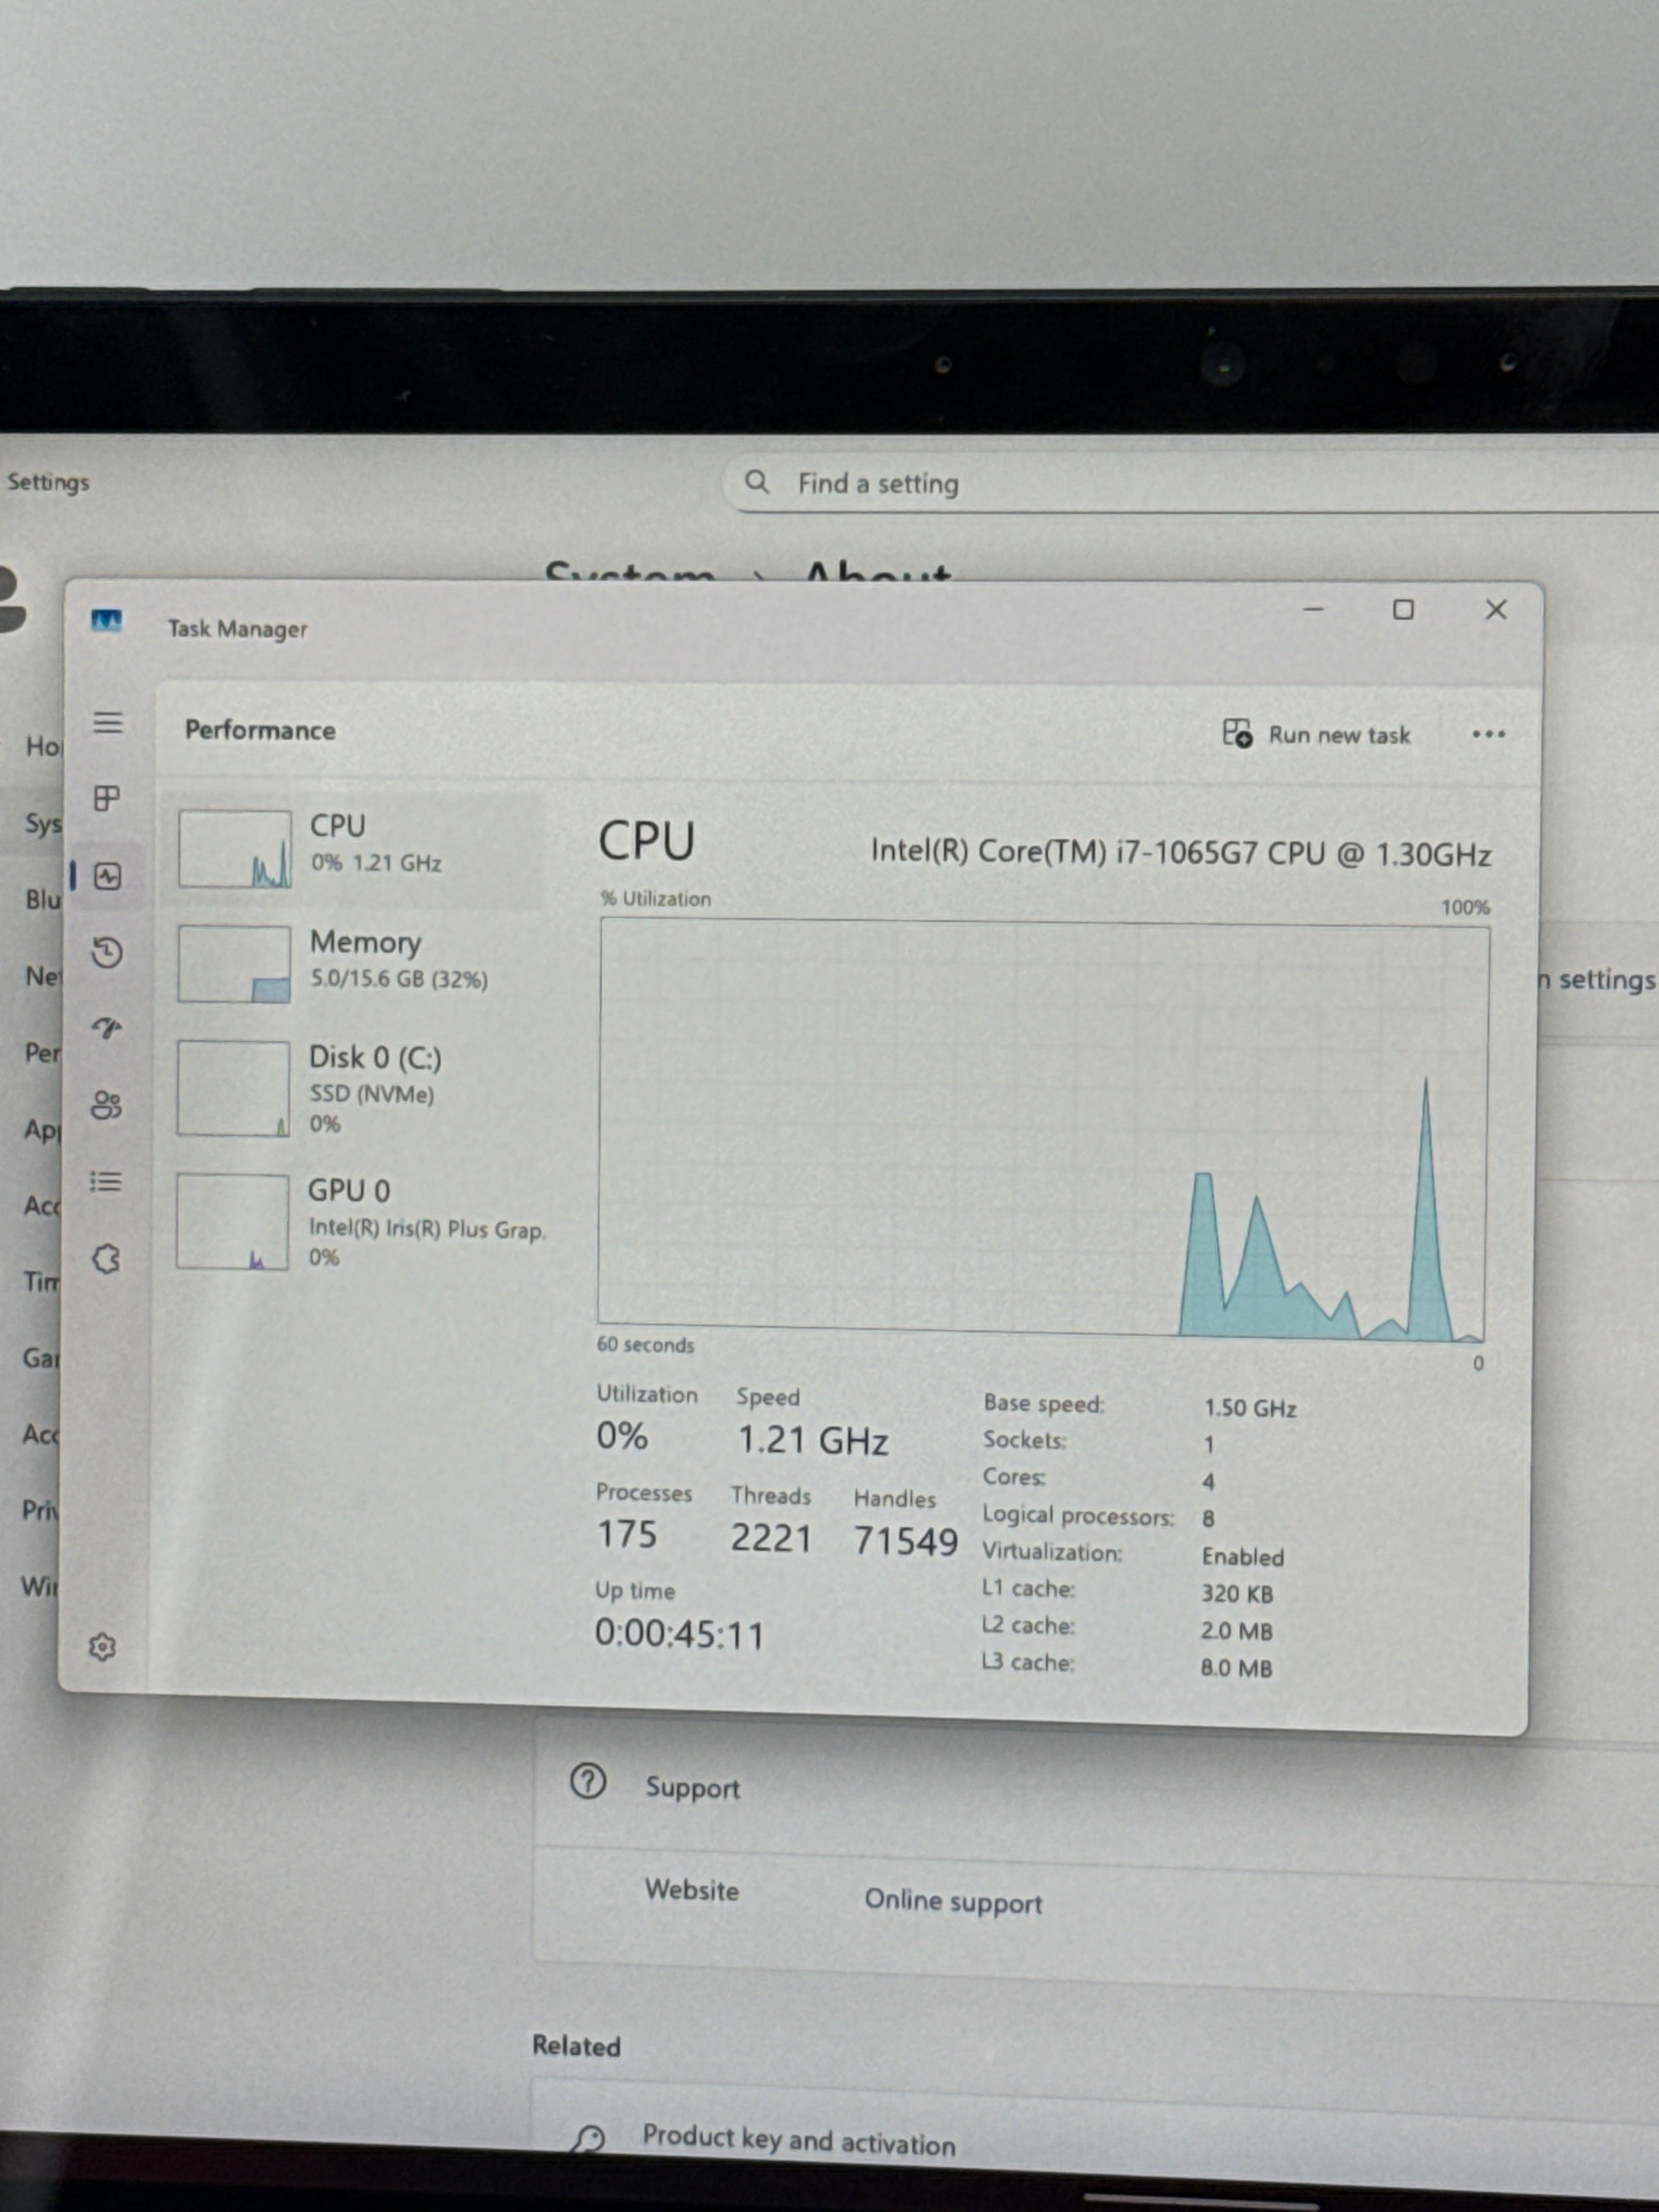
Task: Click the Threads value 2221
Action: tap(770, 1538)
